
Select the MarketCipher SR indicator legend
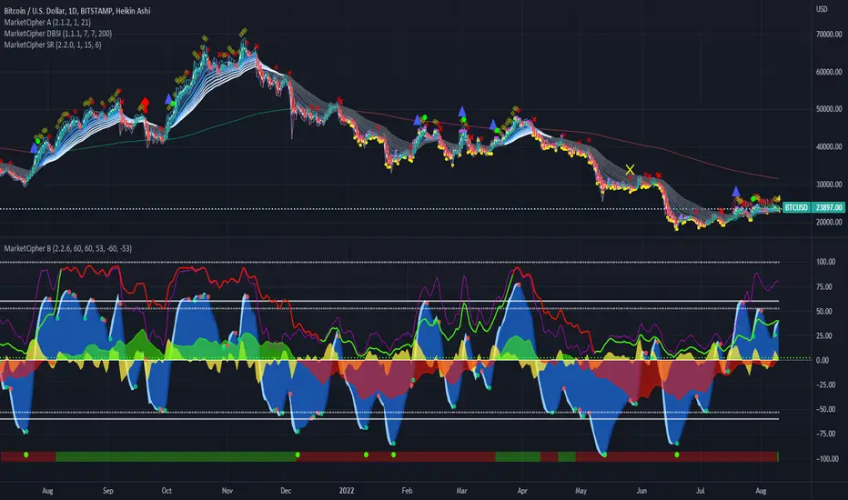click(x=53, y=45)
